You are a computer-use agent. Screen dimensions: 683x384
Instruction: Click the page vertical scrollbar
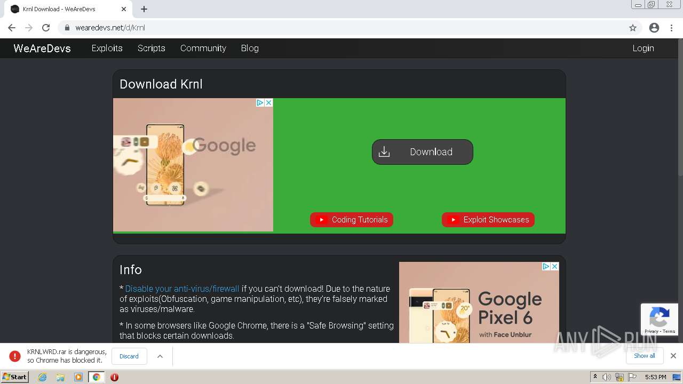coord(680,107)
